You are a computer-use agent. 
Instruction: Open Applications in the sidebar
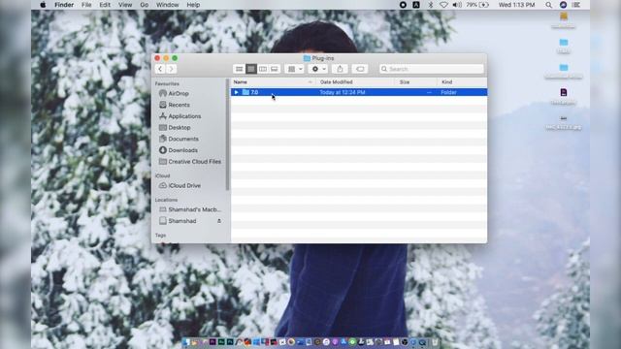click(x=184, y=116)
